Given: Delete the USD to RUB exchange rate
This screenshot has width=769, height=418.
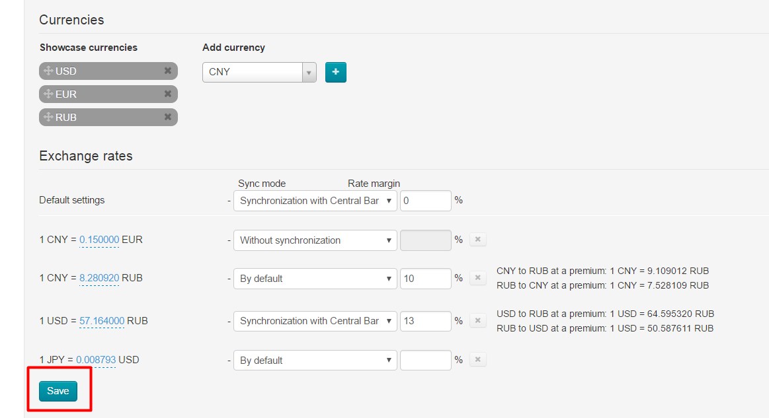Looking at the screenshot, I should point(477,320).
